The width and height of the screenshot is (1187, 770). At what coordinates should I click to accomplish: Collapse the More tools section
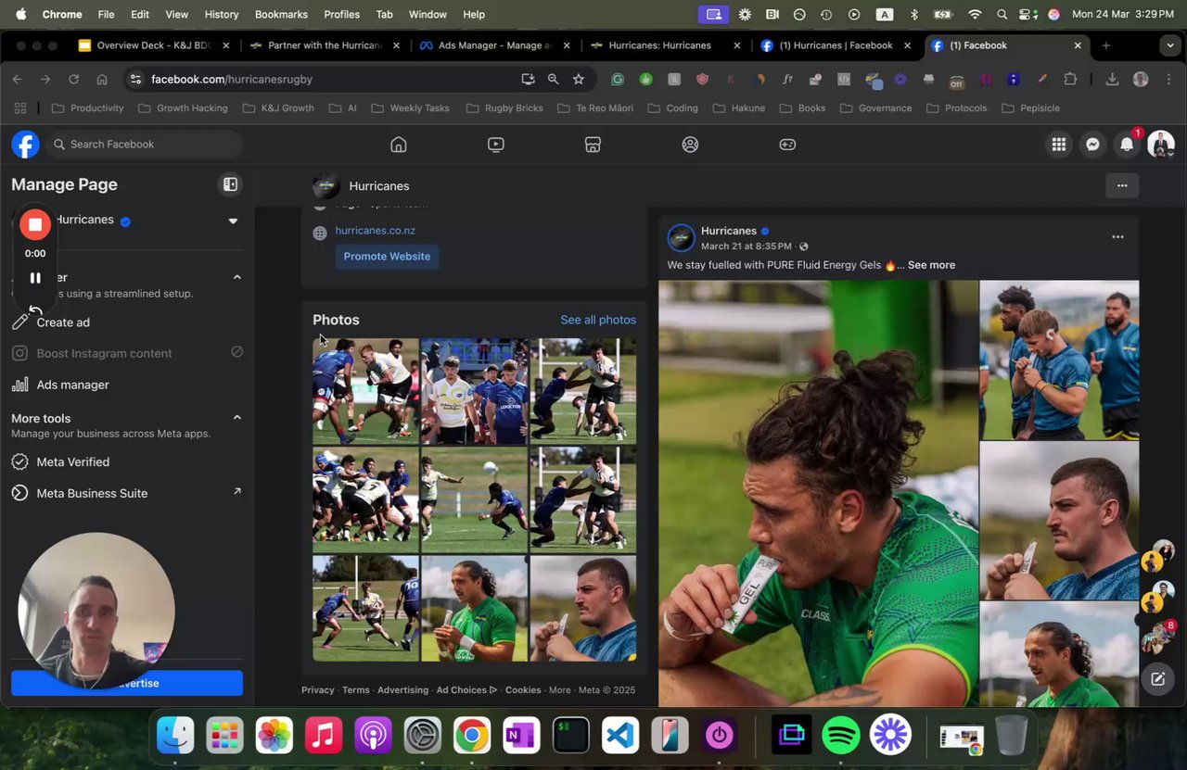(x=236, y=418)
